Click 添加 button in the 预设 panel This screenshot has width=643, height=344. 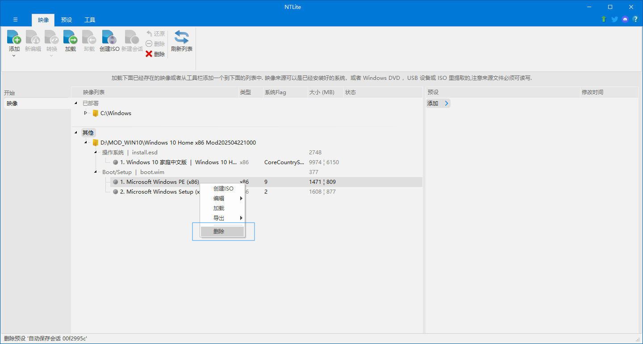coord(438,104)
